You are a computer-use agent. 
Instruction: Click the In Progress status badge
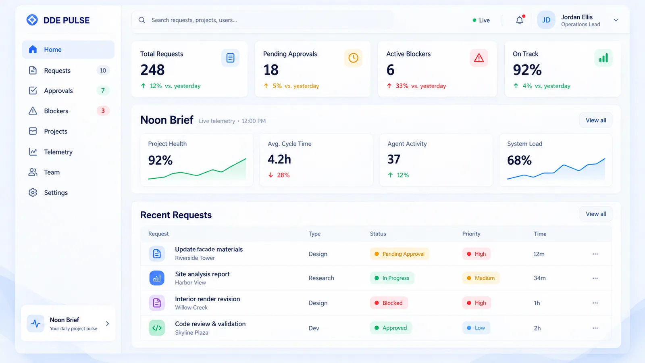coord(392,278)
